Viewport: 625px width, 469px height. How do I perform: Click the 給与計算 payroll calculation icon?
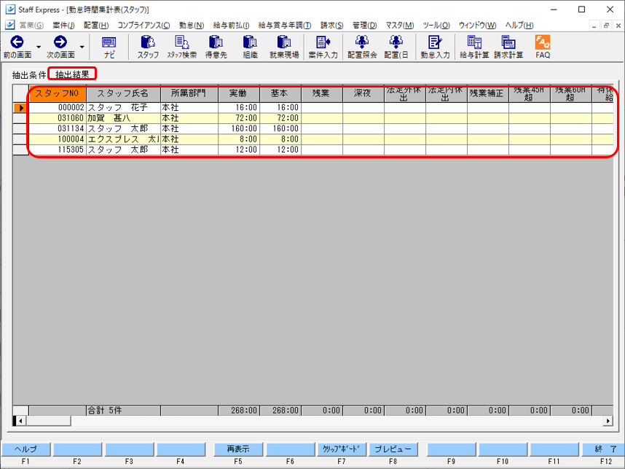[474, 47]
